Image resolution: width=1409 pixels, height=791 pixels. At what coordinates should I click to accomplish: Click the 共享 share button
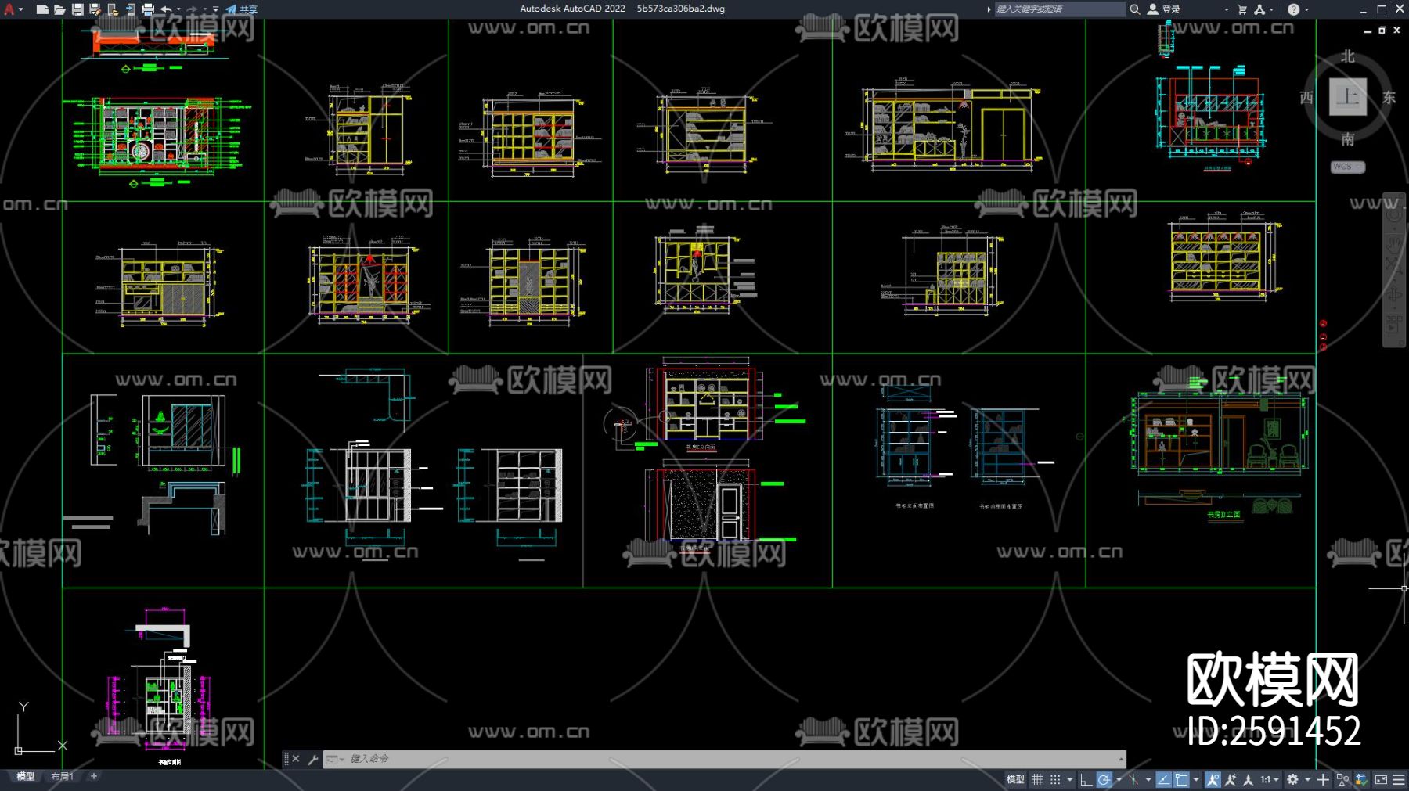242,9
